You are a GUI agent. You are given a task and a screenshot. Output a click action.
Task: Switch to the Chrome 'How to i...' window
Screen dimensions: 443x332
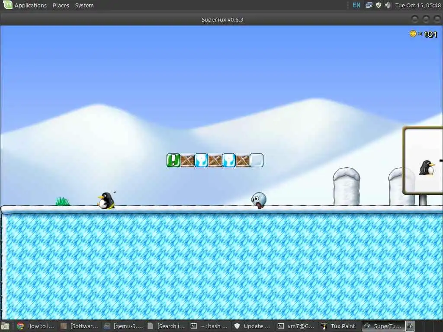coord(36,326)
